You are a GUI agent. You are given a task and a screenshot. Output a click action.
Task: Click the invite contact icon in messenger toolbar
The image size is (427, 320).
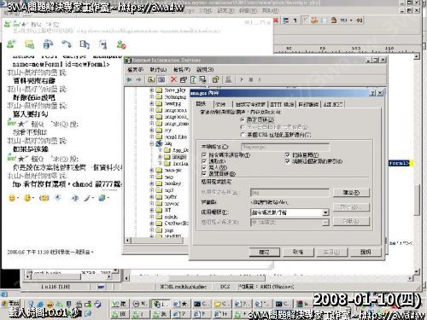[11, 44]
